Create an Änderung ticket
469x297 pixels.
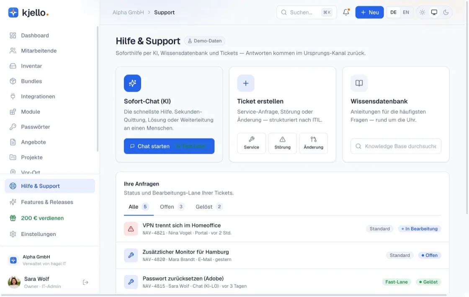(314, 143)
